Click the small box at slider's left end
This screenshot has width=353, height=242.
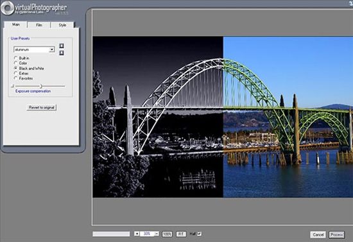click(x=13, y=86)
